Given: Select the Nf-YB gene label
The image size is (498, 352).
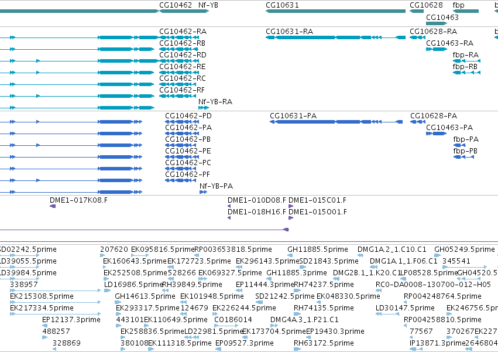Looking at the screenshot, I should pos(208,5).
